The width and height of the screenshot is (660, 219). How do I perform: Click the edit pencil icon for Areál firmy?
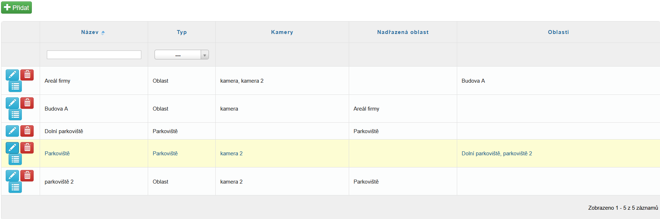pyautogui.click(x=12, y=75)
